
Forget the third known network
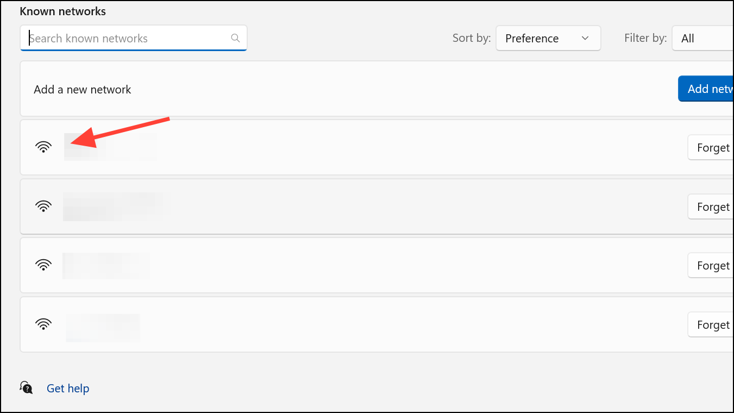coord(711,265)
